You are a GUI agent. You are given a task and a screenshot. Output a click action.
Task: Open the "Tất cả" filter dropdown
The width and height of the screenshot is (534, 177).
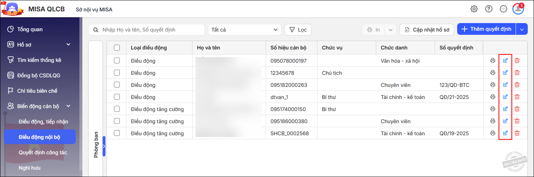(x=244, y=30)
